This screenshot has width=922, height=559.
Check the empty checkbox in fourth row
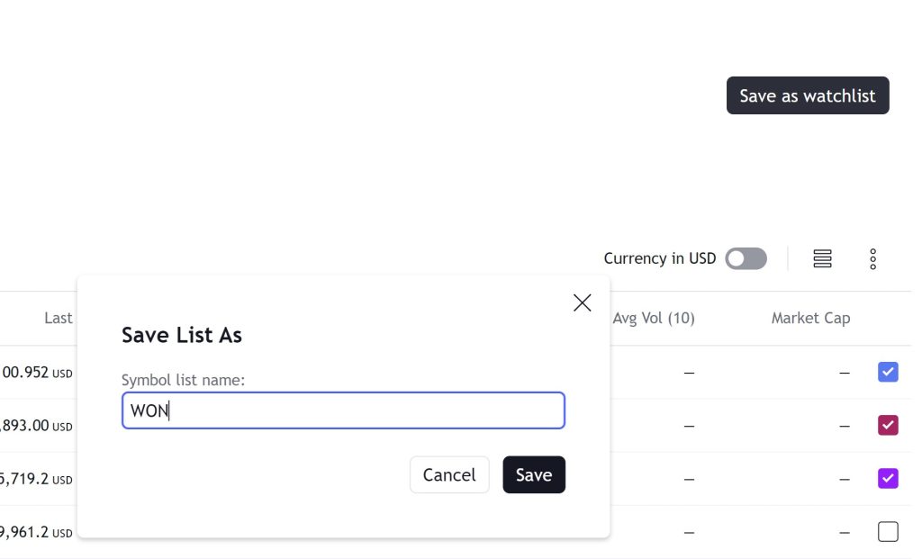click(888, 532)
